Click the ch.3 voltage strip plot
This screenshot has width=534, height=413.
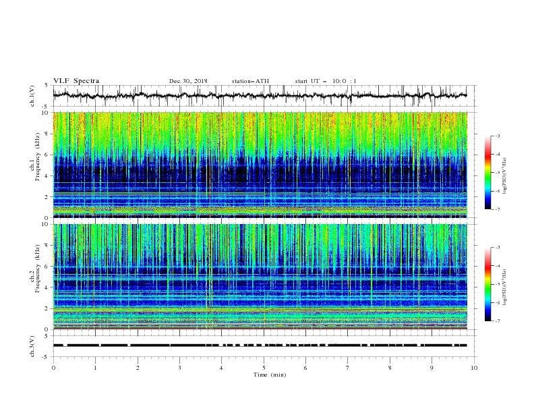point(260,346)
